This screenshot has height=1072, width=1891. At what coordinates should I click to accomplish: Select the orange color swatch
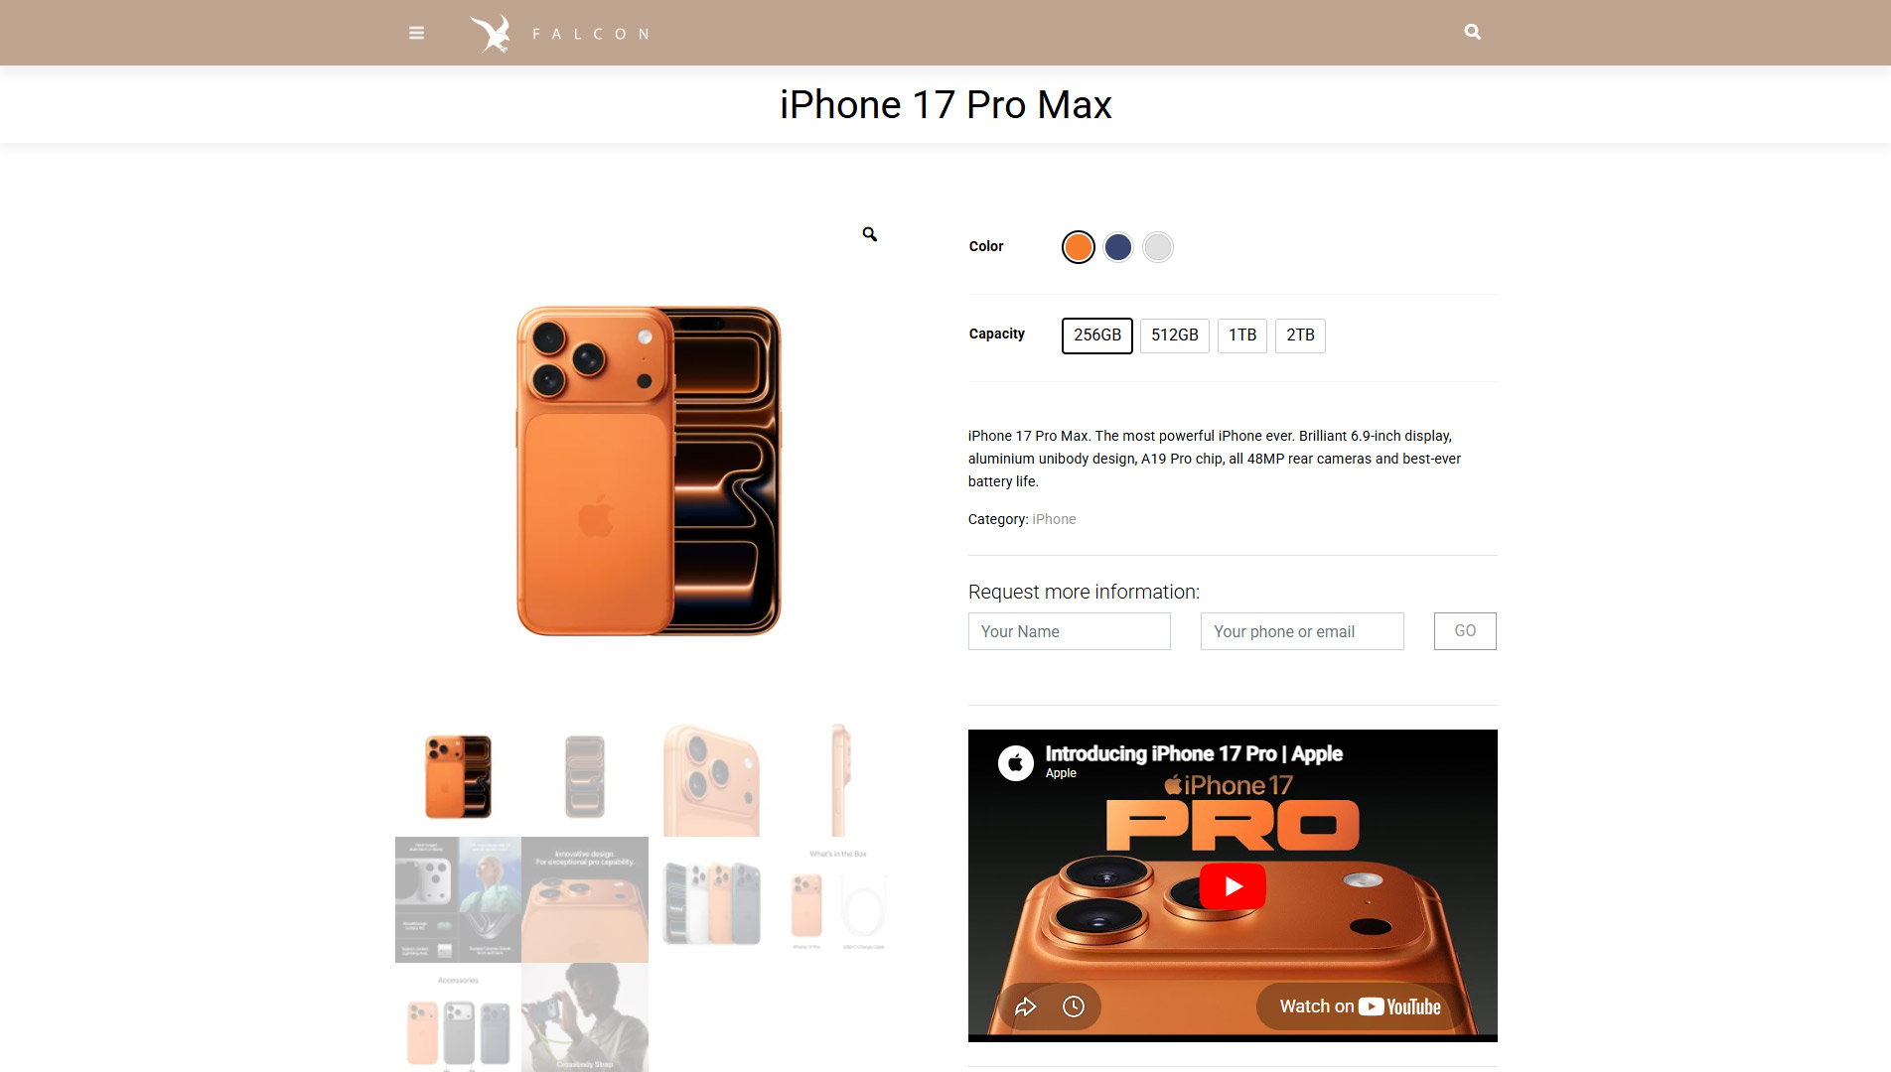[1079, 247]
